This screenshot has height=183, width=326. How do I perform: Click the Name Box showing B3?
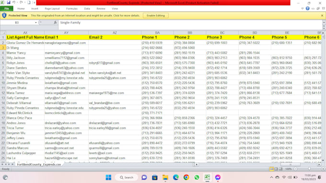pyautogui.click(x=17, y=23)
